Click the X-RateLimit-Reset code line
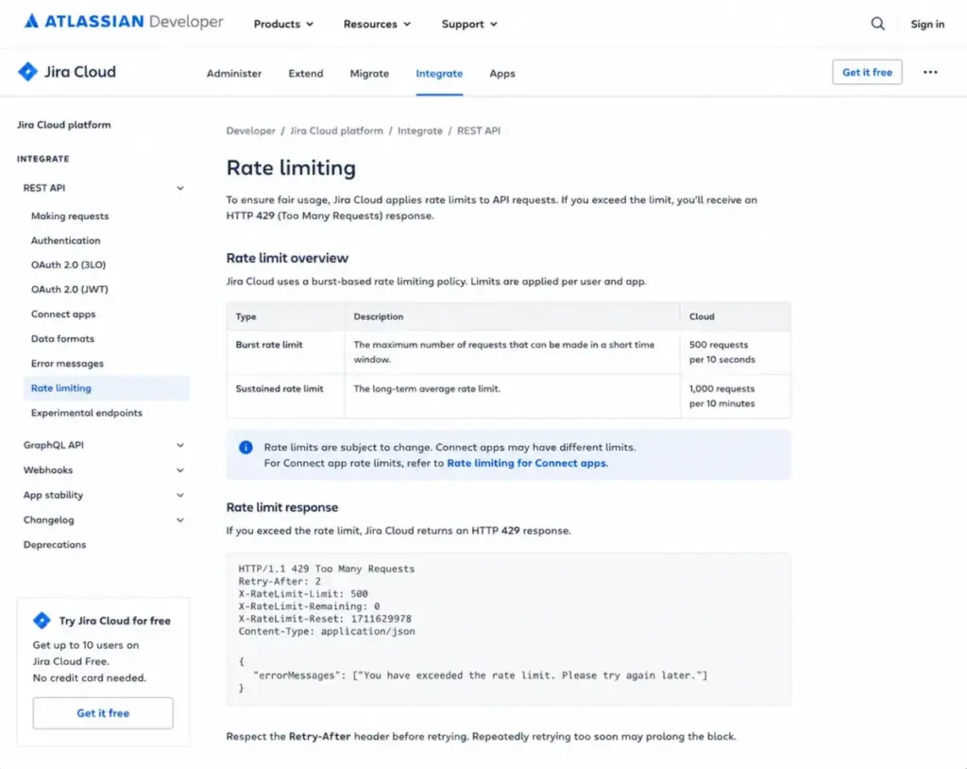The width and height of the screenshot is (967, 769). coord(325,619)
